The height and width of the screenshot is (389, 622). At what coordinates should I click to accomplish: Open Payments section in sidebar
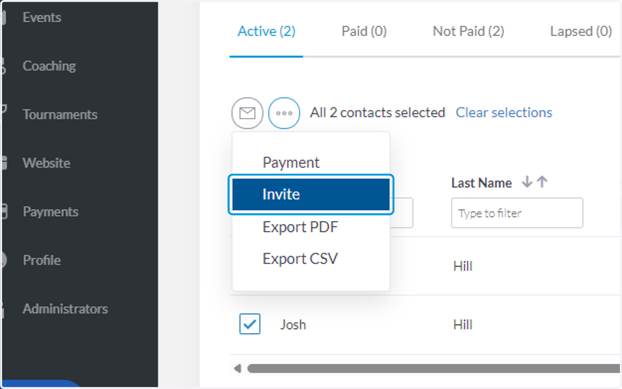50,212
